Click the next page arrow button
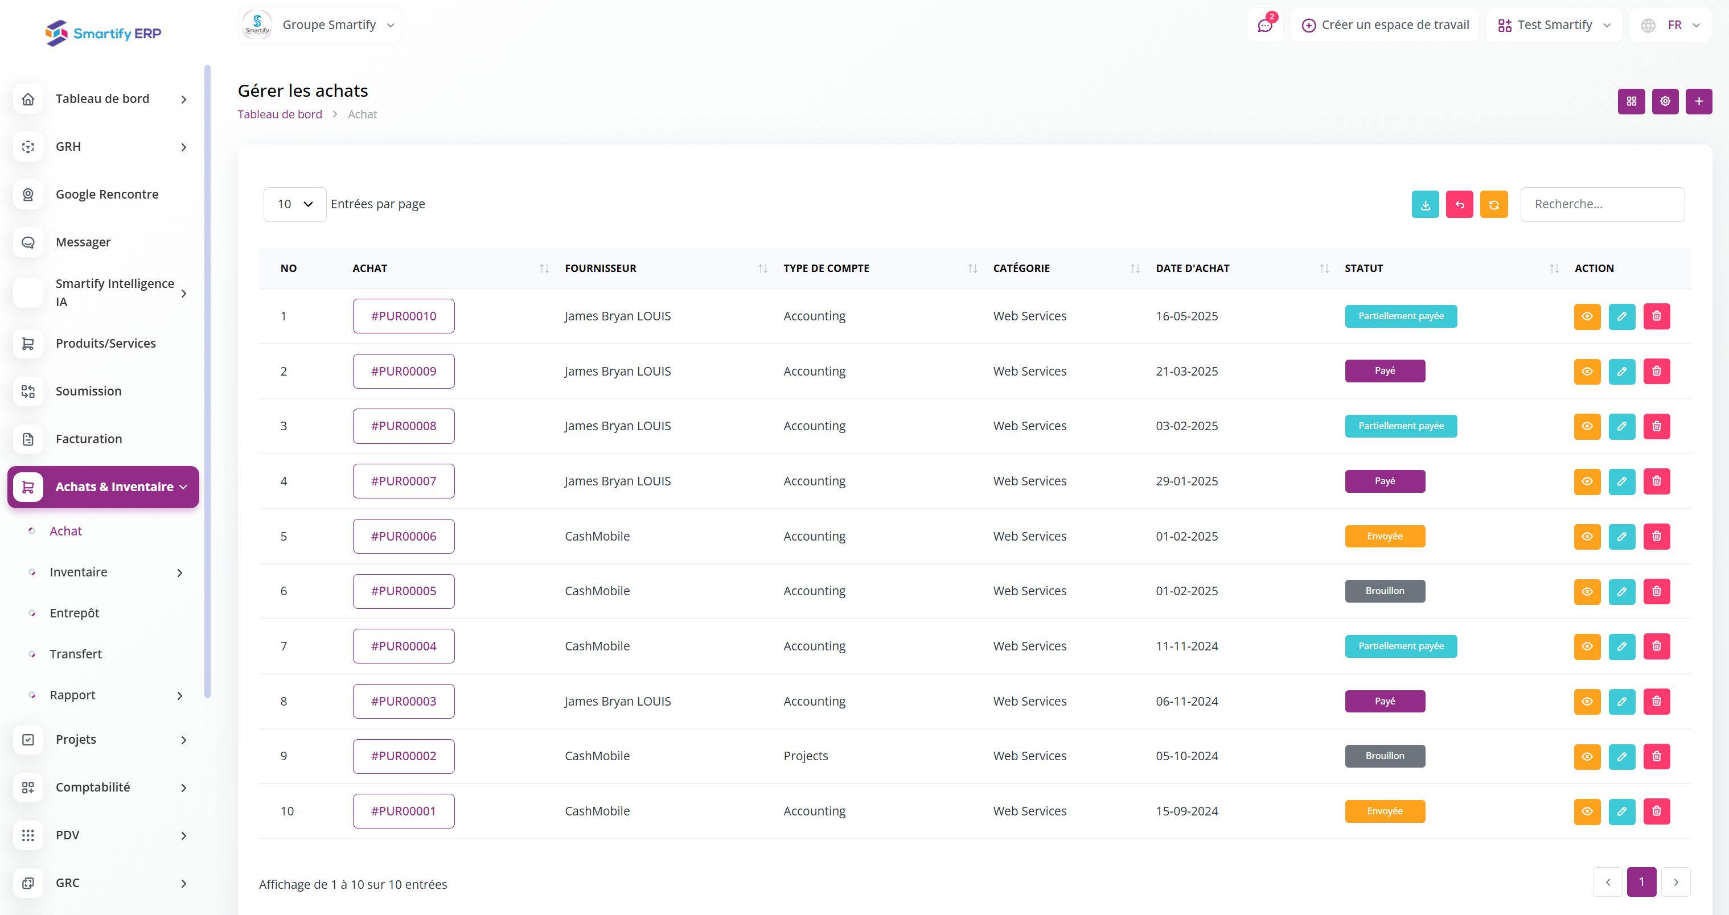Image resolution: width=1729 pixels, height=915 pixels. point(1675,881)
